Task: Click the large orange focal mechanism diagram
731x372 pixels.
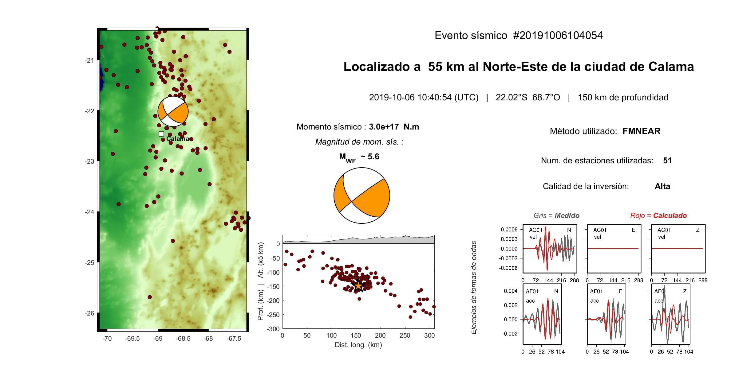Action: coord(362,196)
